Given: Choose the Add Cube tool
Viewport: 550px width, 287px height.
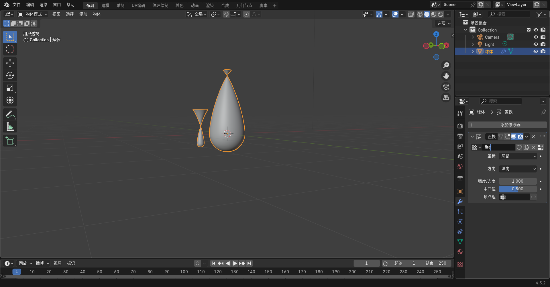Looking at the screenshot, I should click(x=10, y=141).
